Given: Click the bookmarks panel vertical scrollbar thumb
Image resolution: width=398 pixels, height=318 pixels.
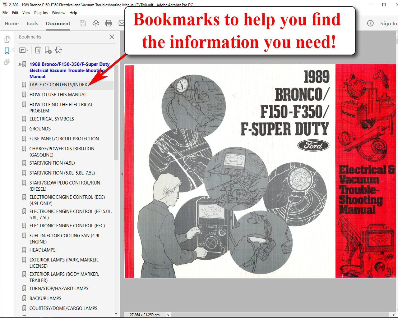Looking at the screenshot, I should tap(116, 112).
